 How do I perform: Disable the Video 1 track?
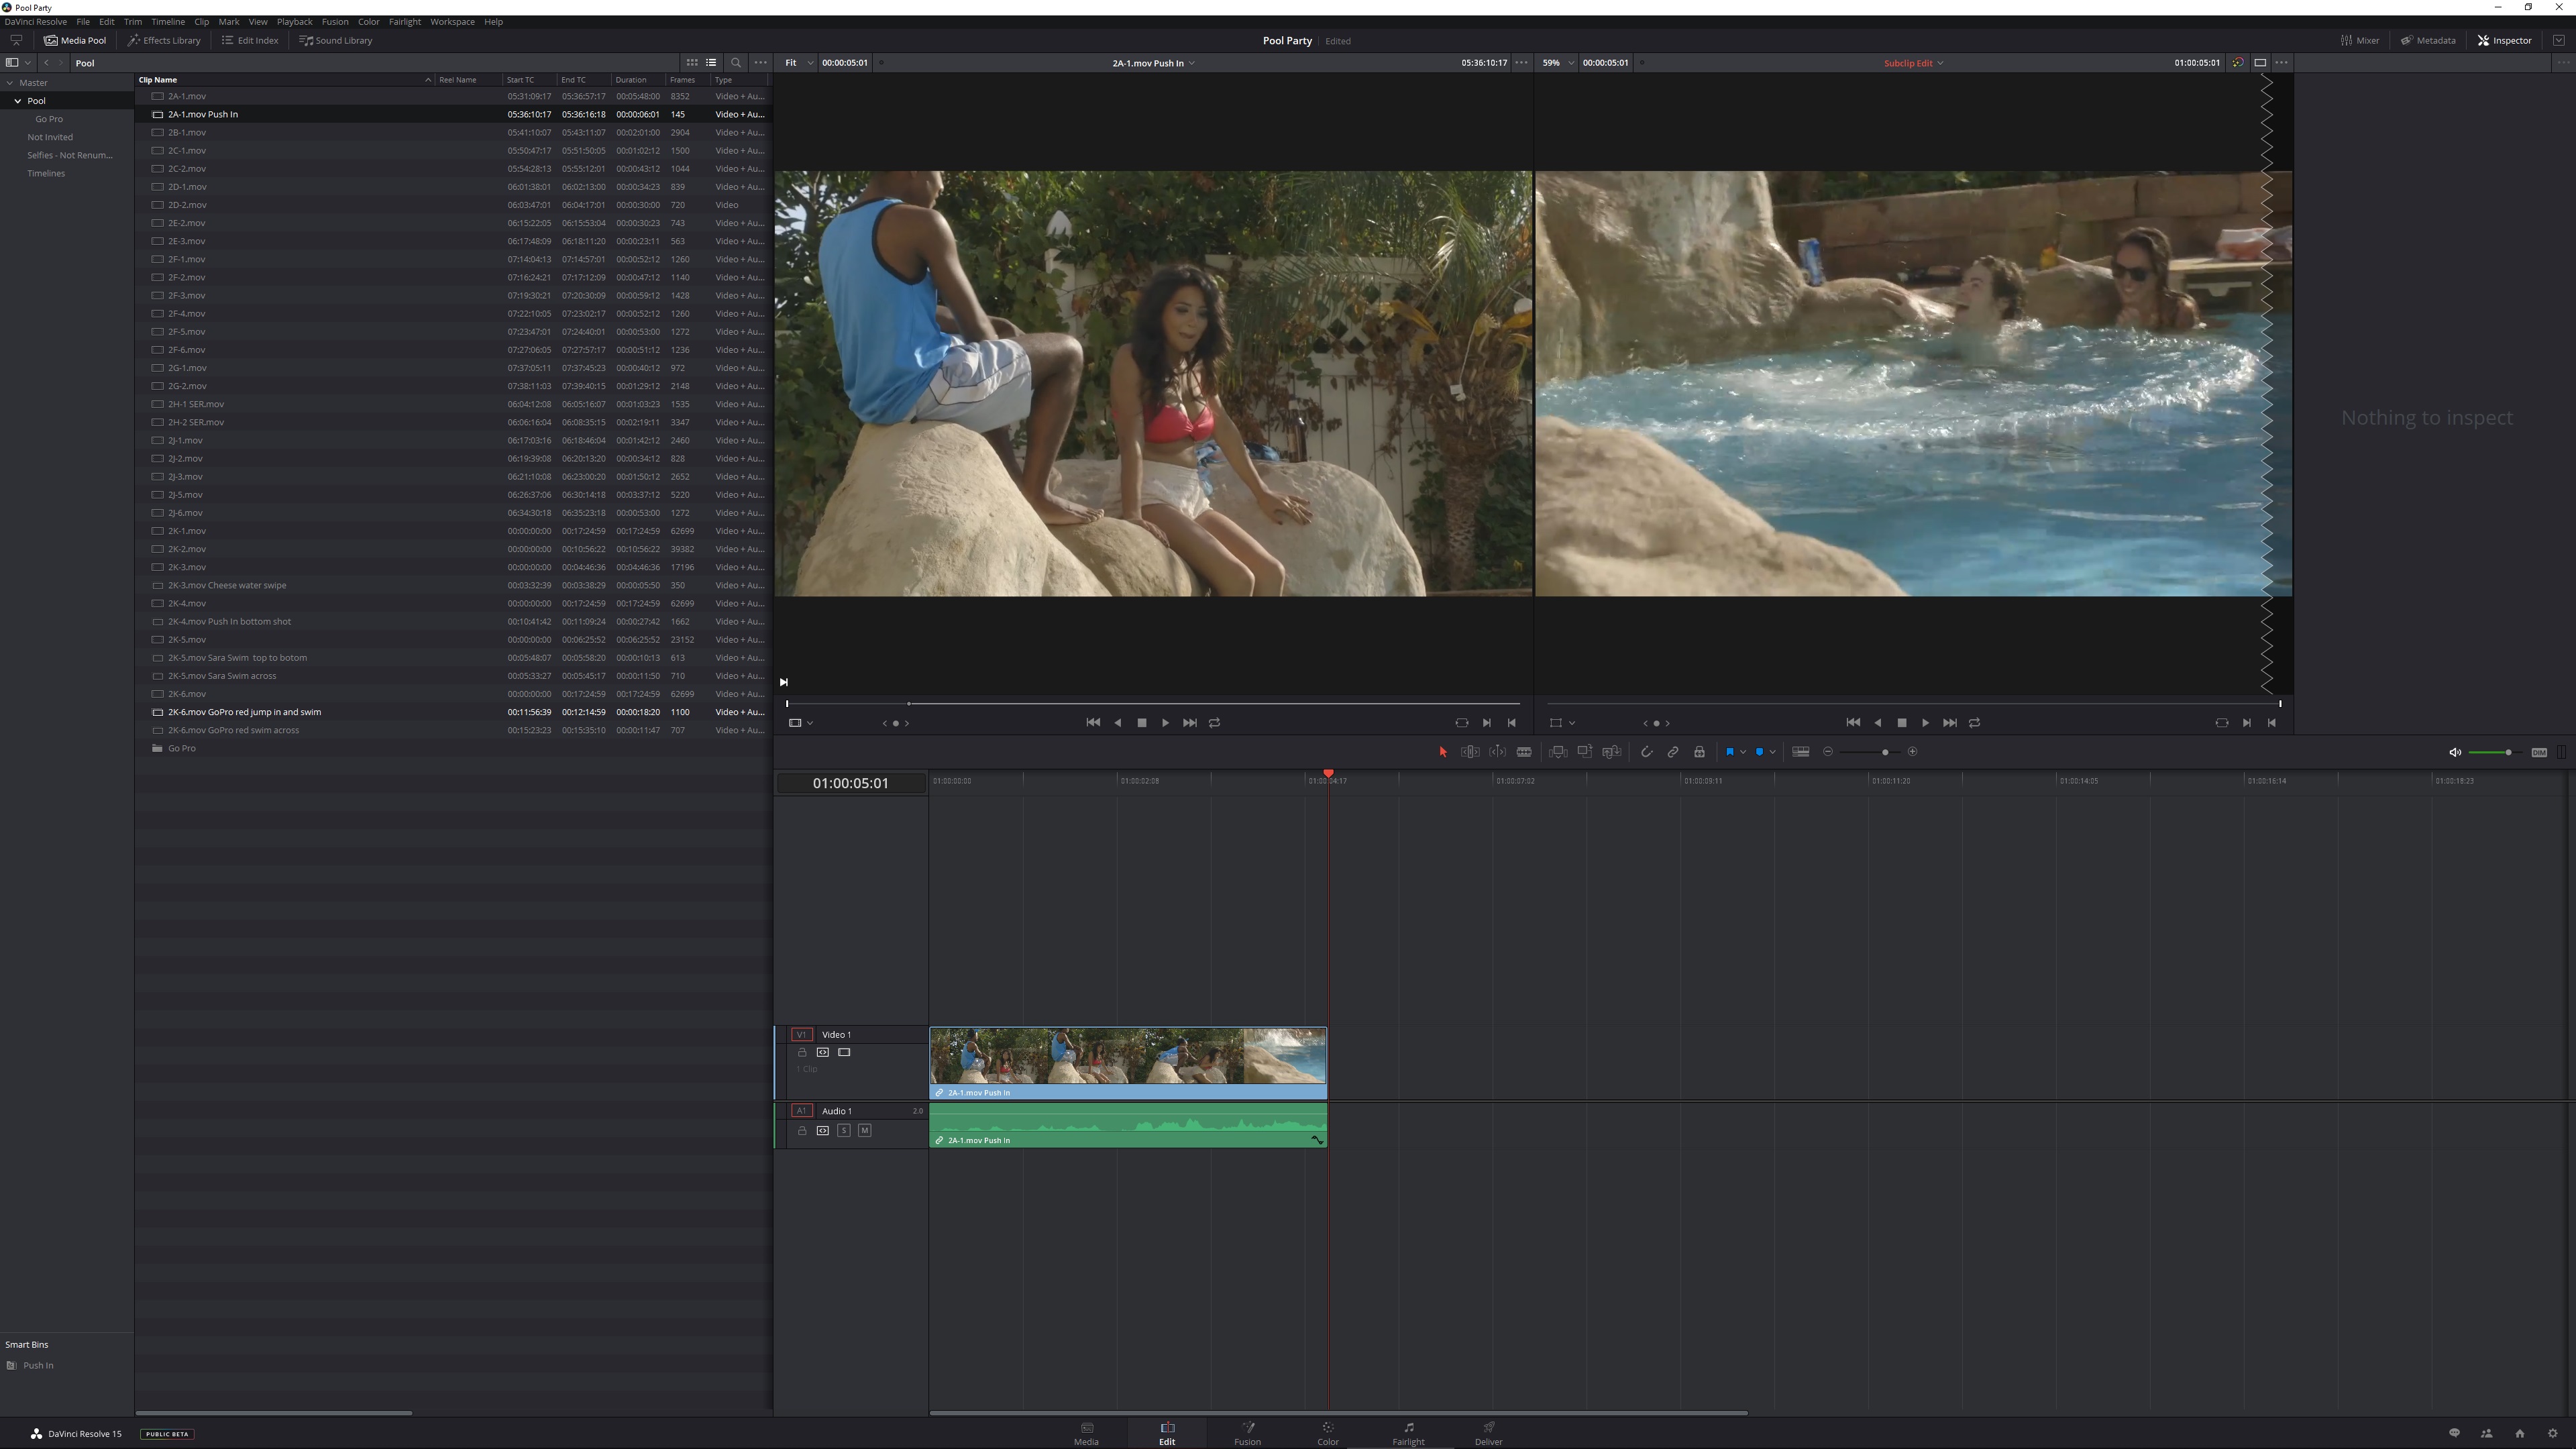click(844, 1052)
